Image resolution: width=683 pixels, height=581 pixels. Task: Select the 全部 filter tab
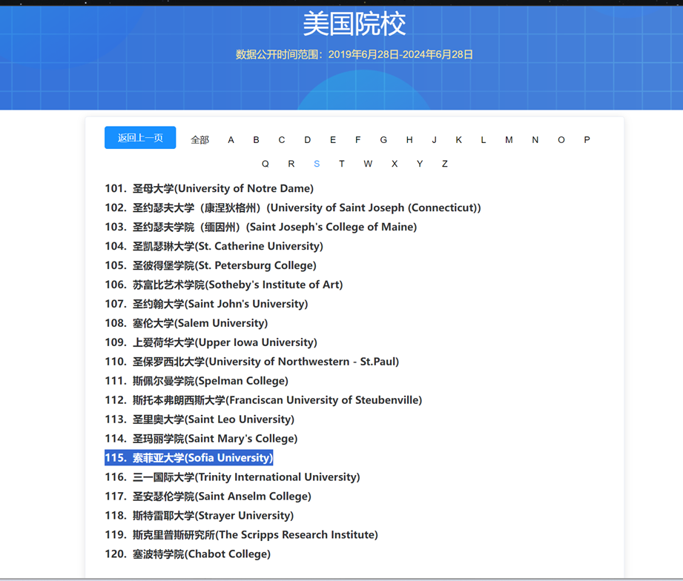[x=199, y=140]
